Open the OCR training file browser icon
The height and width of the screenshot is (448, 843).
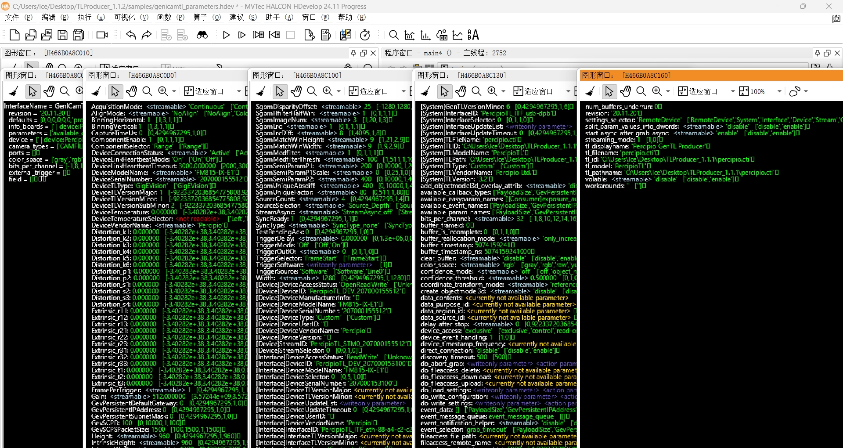coord(473,35)
